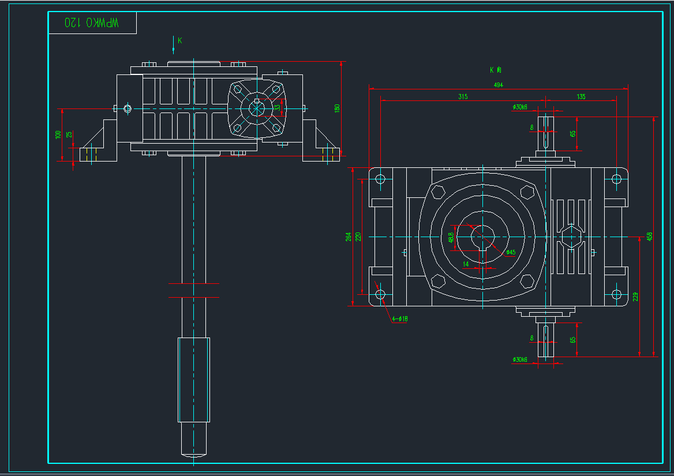
Task: Select the 135 dimension text
Action: 581,97
